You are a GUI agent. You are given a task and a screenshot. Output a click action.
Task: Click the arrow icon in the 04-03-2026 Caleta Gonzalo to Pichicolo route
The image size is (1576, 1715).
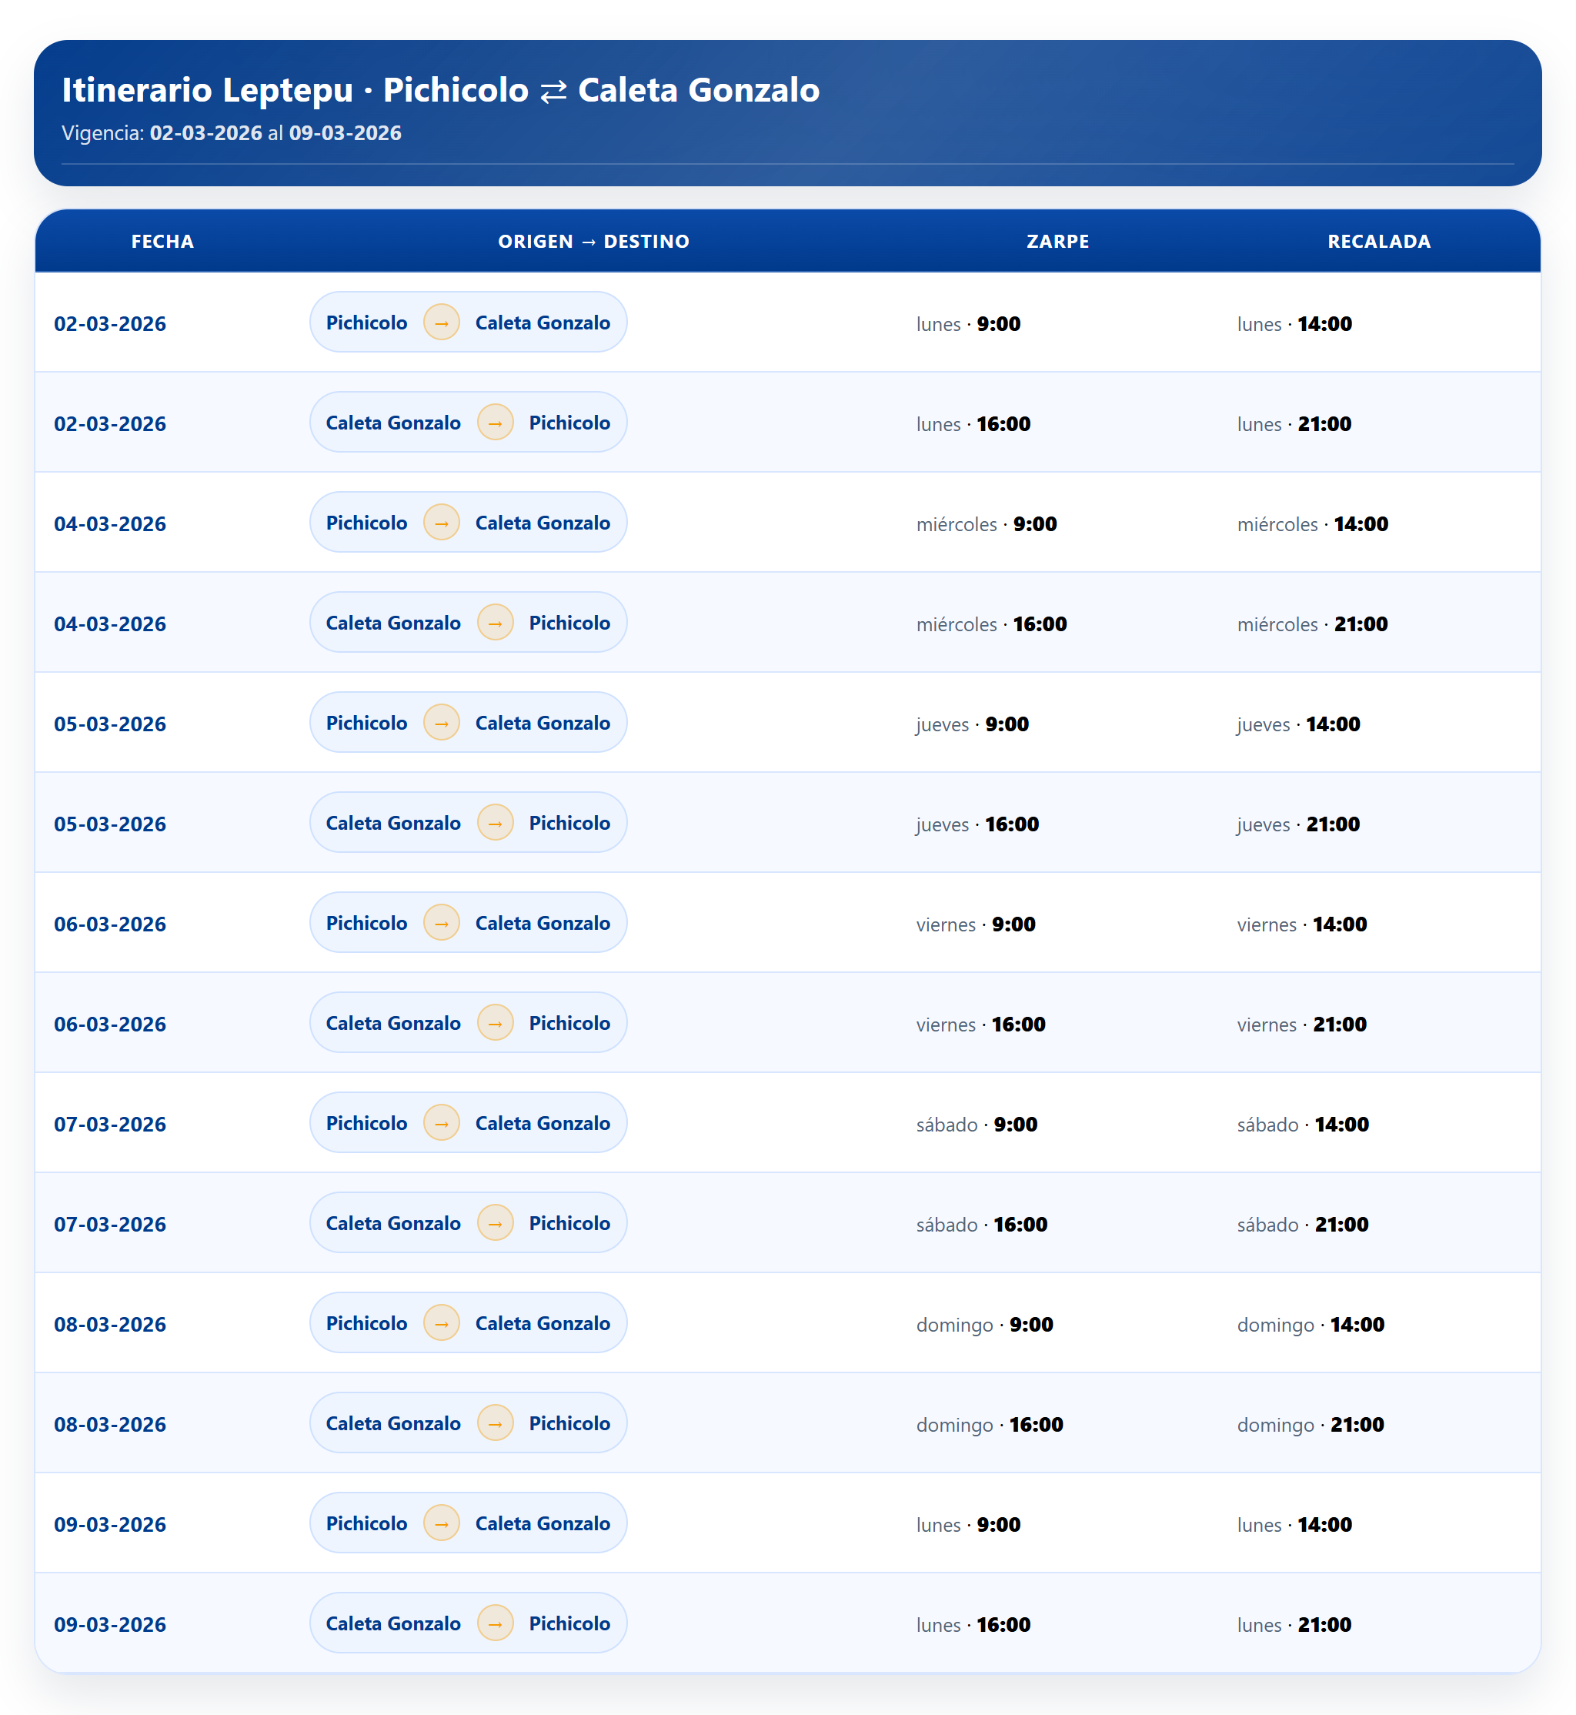coord(495,623)
